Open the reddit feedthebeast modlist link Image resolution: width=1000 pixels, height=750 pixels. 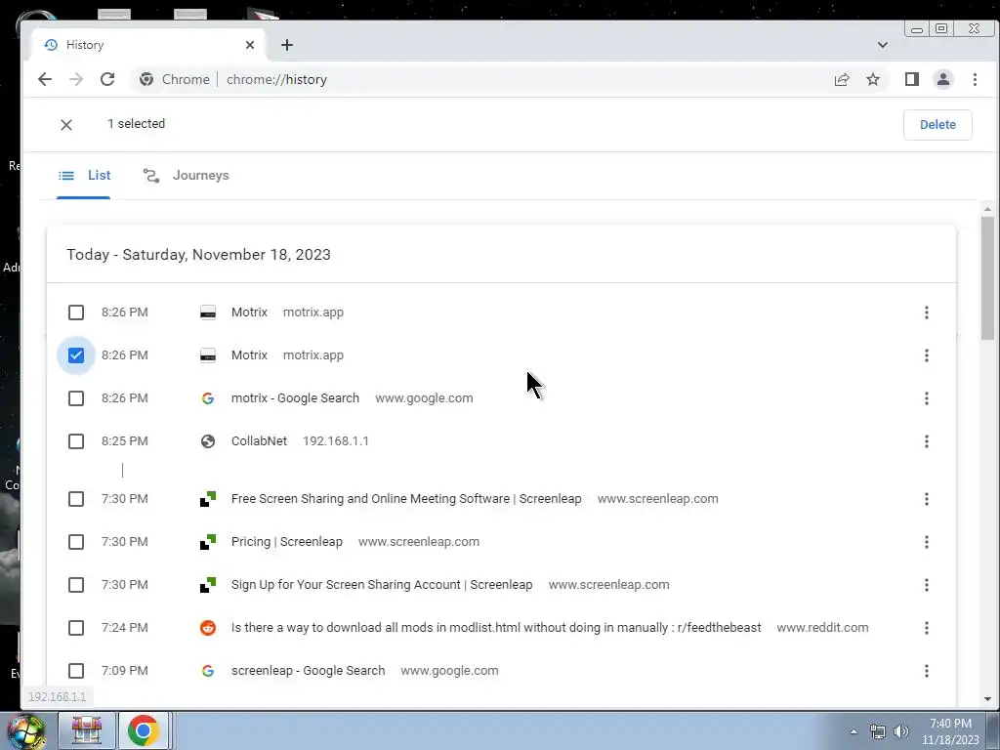[x=496, y=628]
